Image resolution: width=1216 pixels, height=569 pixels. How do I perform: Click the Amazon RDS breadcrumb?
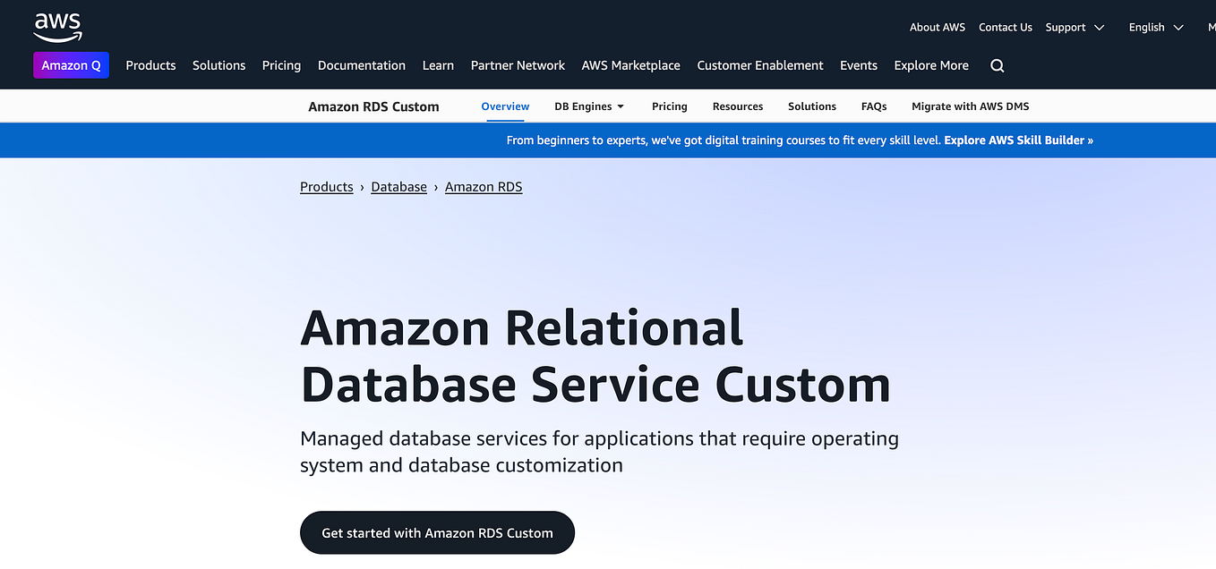(484, 186)
